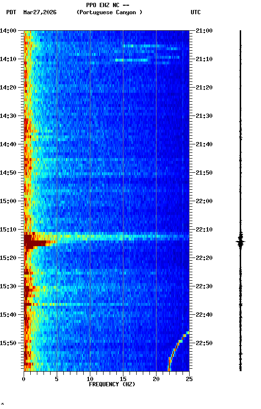Click the PDT timezone label

11,12
